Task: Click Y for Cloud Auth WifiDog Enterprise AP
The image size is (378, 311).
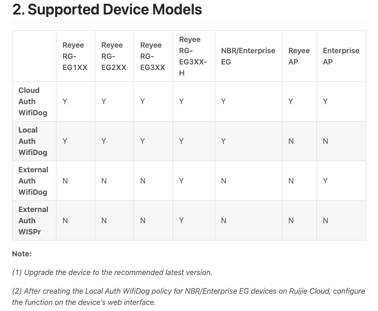Action: pos(325,102)
